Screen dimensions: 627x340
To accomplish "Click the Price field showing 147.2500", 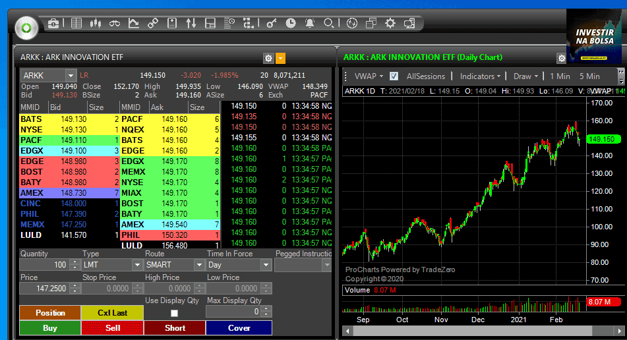I will 44,289.
